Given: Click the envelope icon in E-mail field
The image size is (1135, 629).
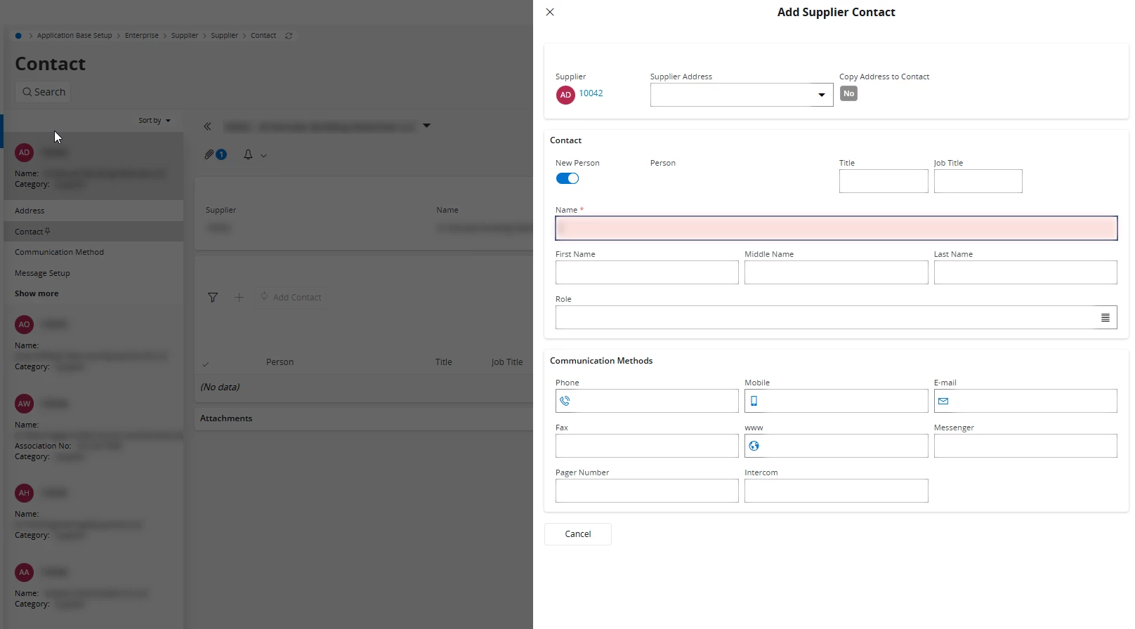Looking at the screenshot, I should (x=943, y=402).
